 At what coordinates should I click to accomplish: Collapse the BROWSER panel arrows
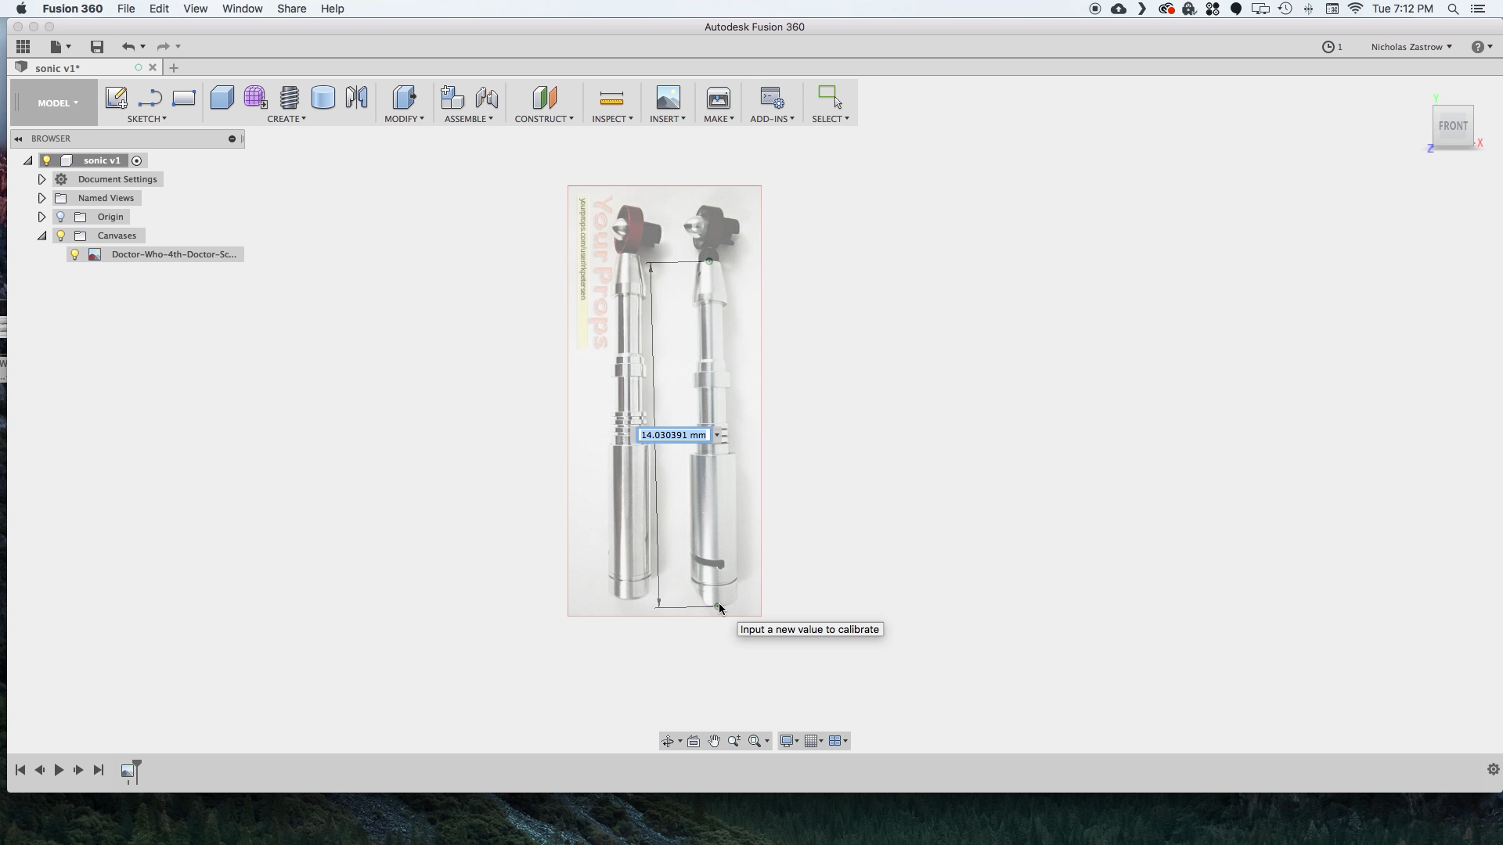click(x=18, y=139)
